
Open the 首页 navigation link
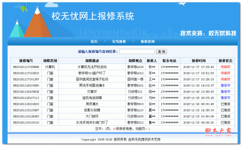tap(94, 41)
